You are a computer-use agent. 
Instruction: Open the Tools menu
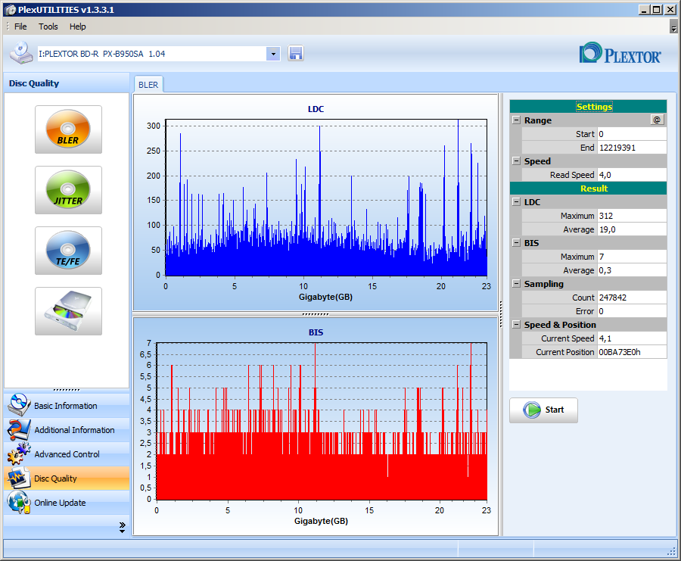pos(48,26)
